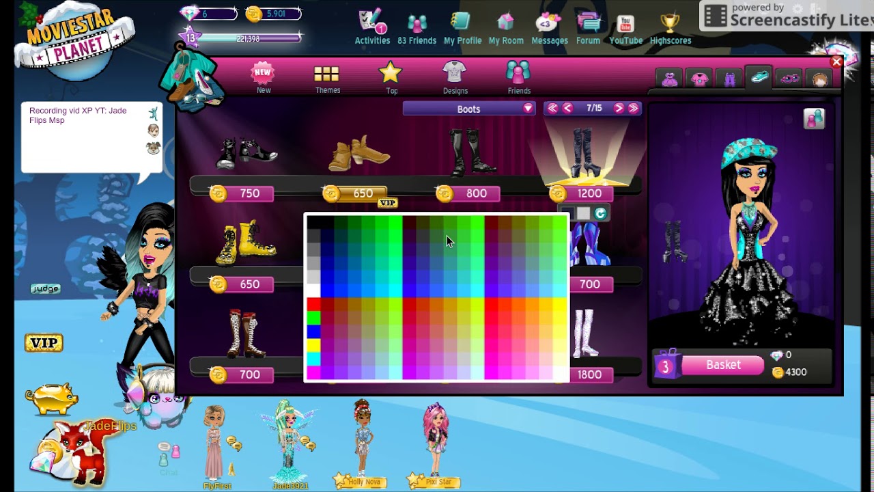This screenshot has height=492, width=874.
Task: Open the Basket with 3 items
Action: tap(709, 365)
